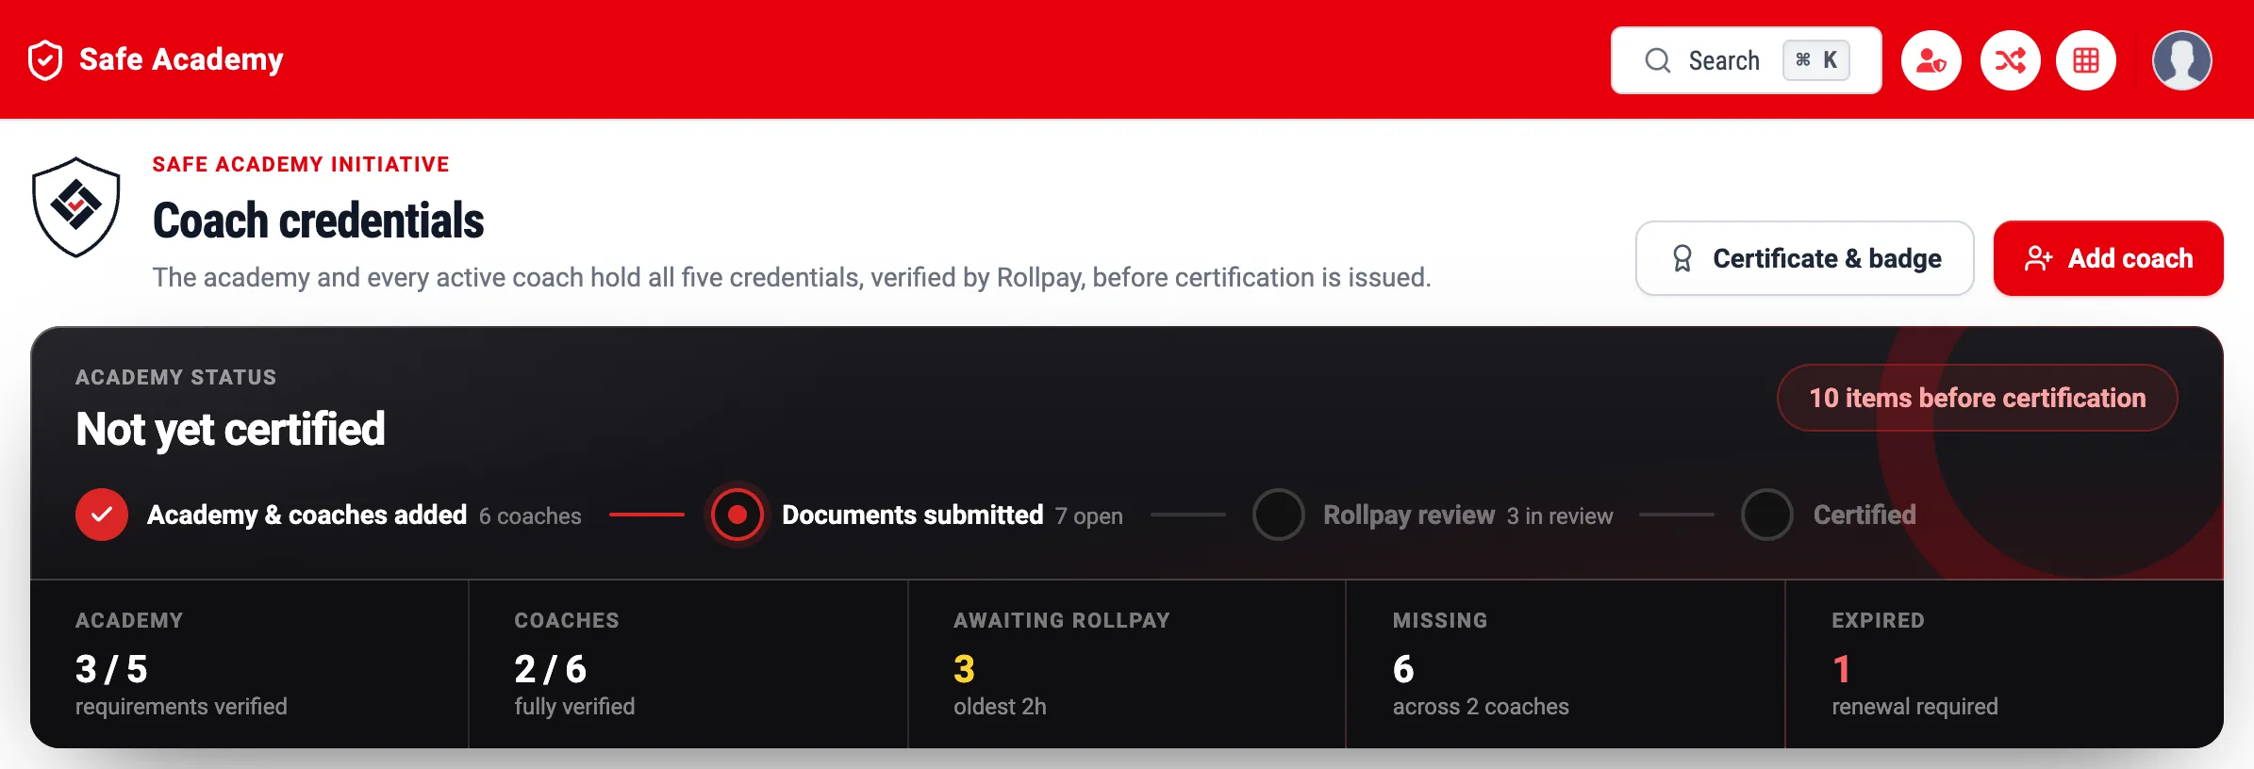Click the Not yet certified heading
The height and width of the screenshot is (769, 2254).
point(230,430)
